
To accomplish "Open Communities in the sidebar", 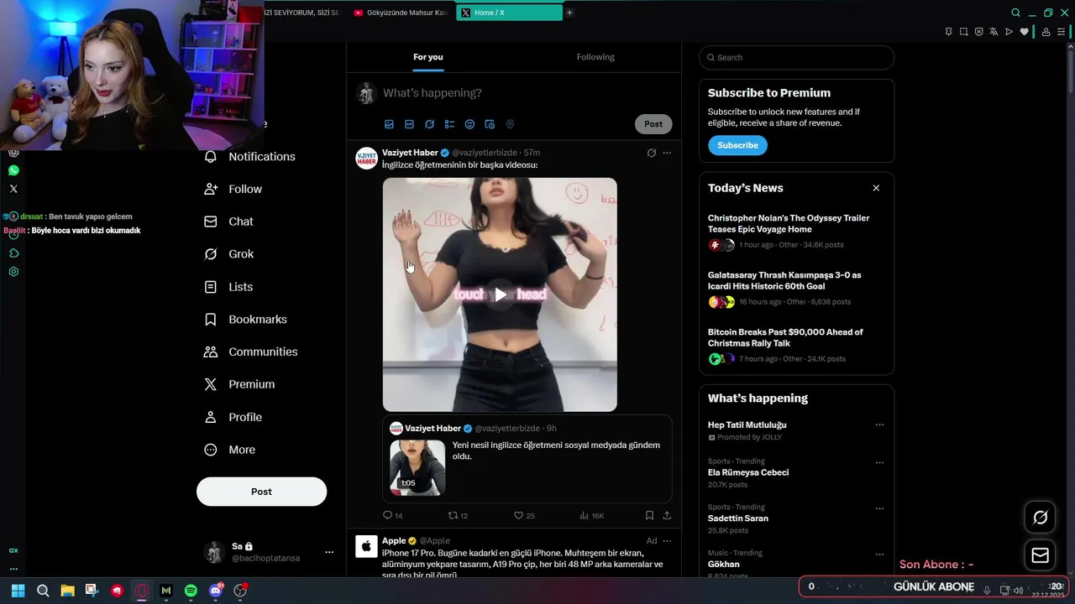I will pos(251,351).
